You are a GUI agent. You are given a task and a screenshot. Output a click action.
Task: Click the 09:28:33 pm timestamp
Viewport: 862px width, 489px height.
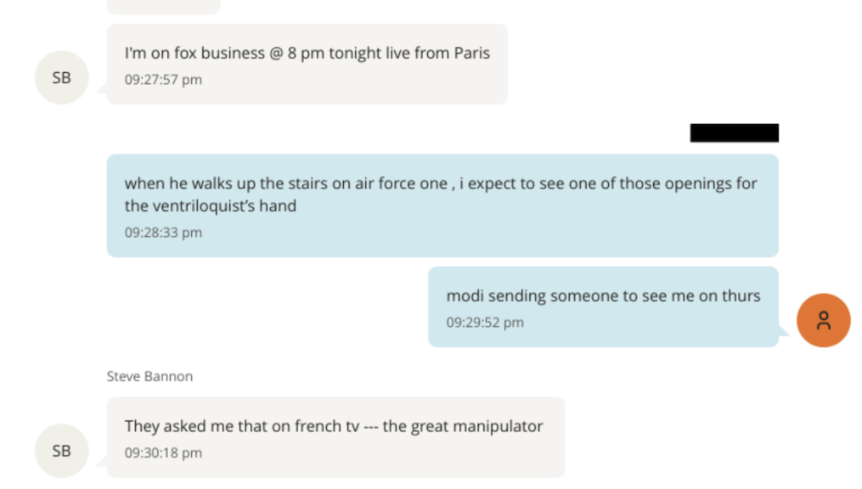(163, 232)
